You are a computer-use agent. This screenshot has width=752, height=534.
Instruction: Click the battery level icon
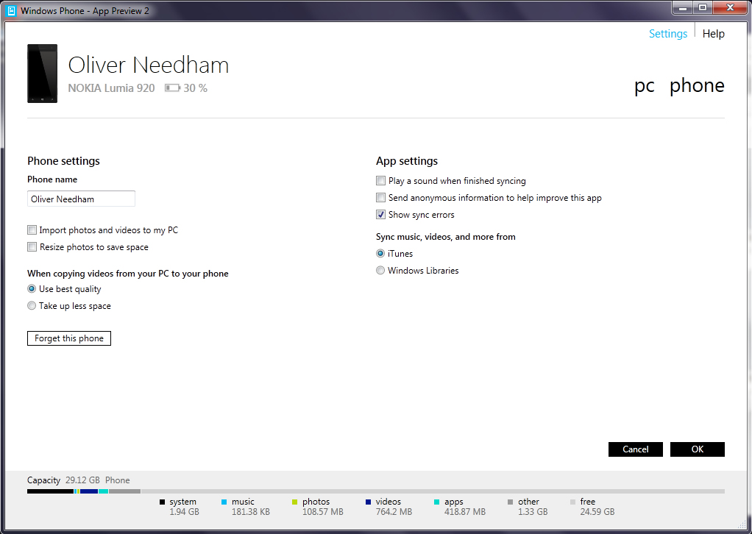point(172,88)
